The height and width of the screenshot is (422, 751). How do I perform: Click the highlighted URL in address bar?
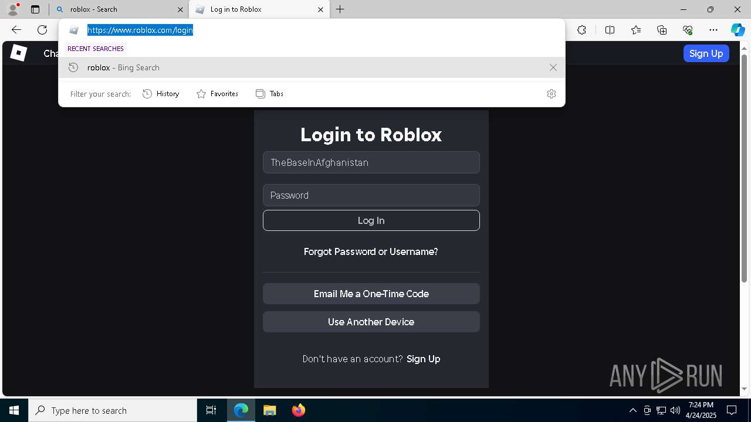point(140,30)
